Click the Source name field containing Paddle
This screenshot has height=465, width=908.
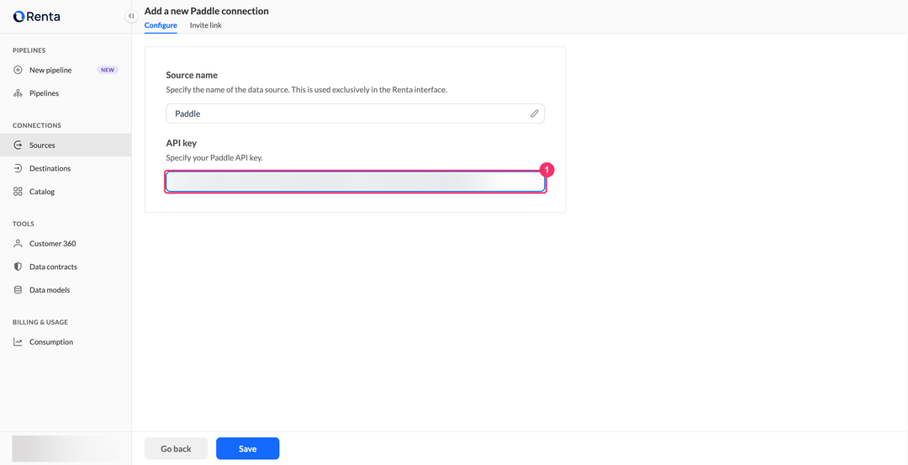(x=355, y=114)
